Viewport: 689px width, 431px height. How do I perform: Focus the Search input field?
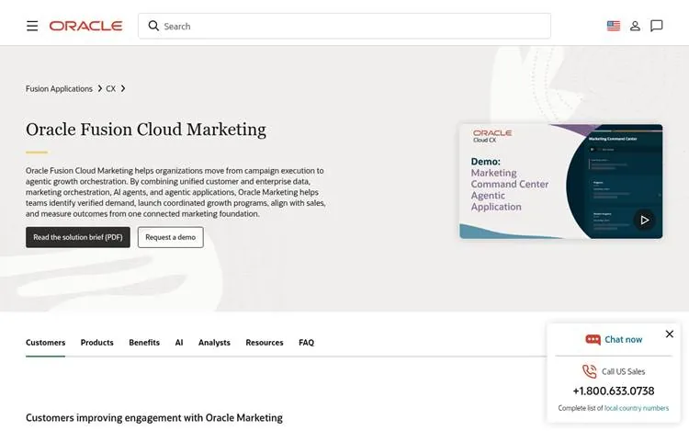click(x=344, y=26)
